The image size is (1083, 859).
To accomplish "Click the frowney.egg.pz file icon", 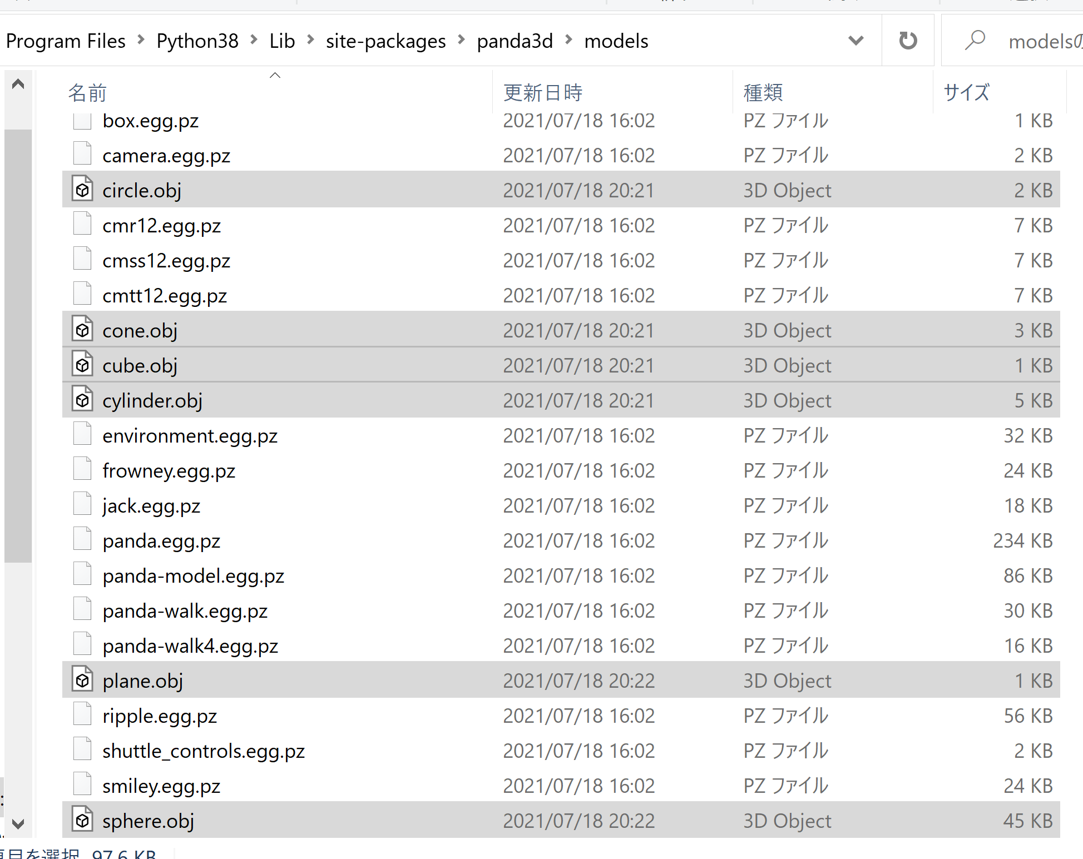I will click(82, 469).
